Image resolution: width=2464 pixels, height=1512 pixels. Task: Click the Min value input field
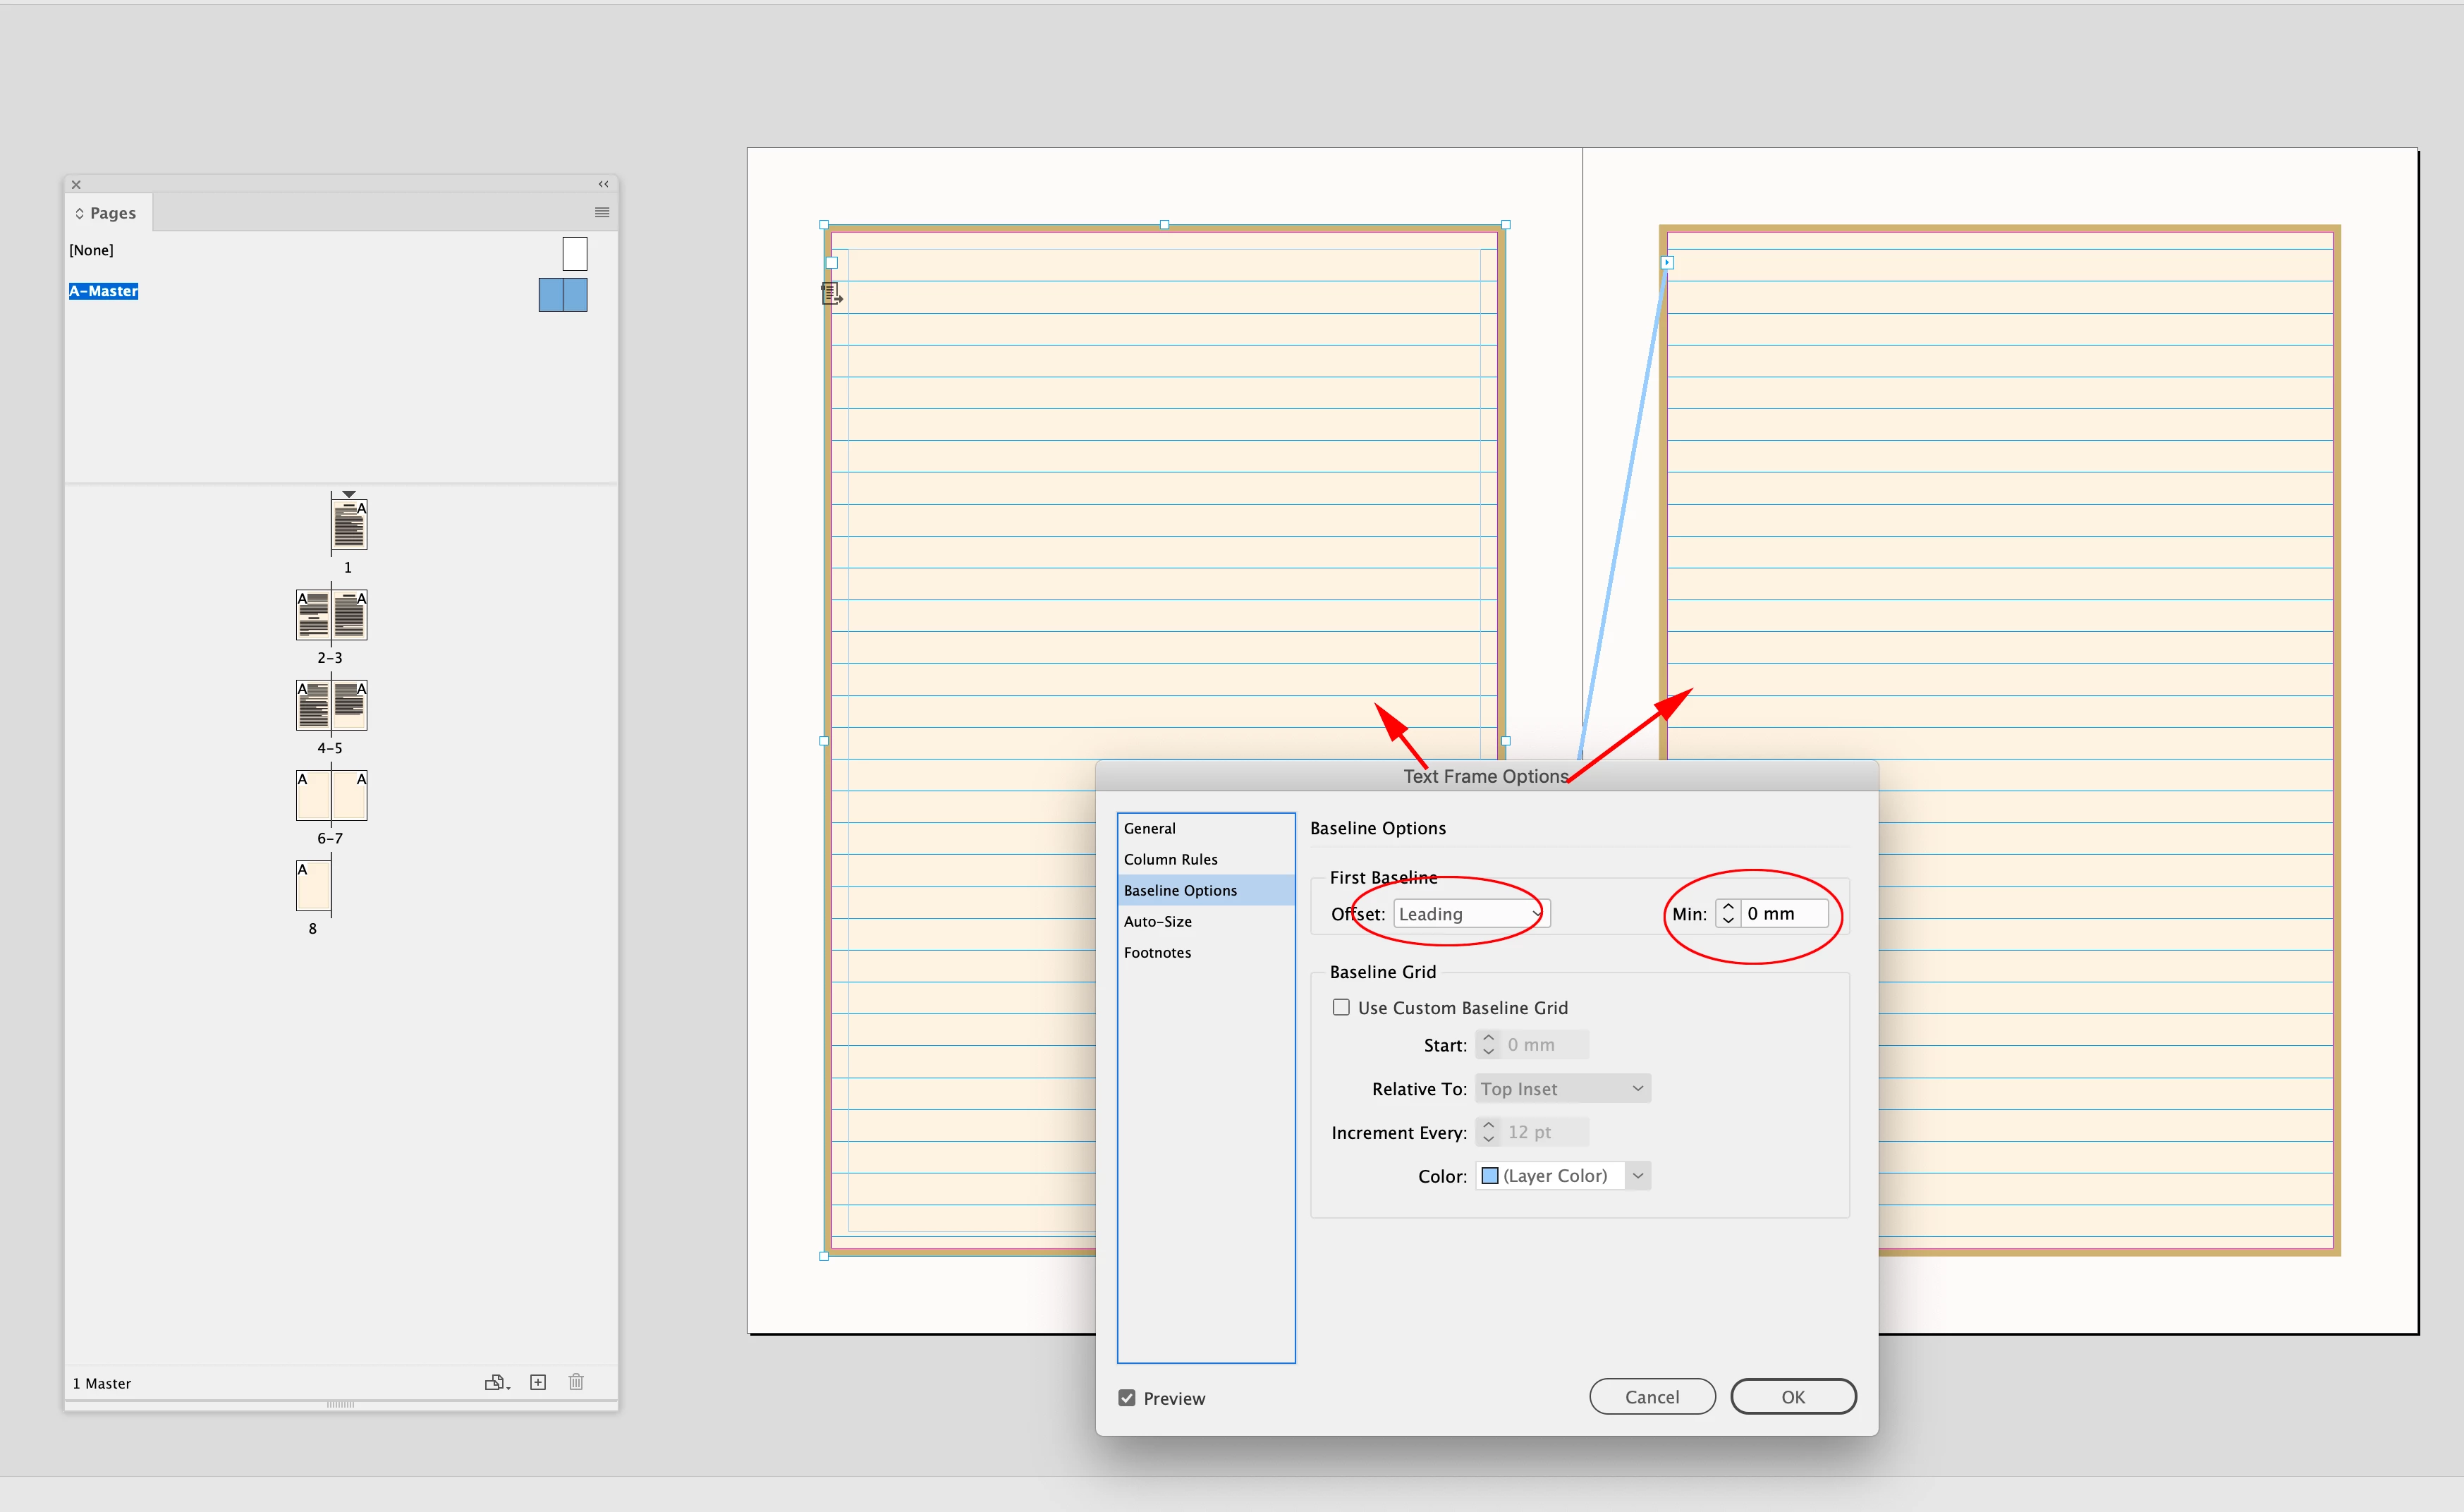[1784, 914]
